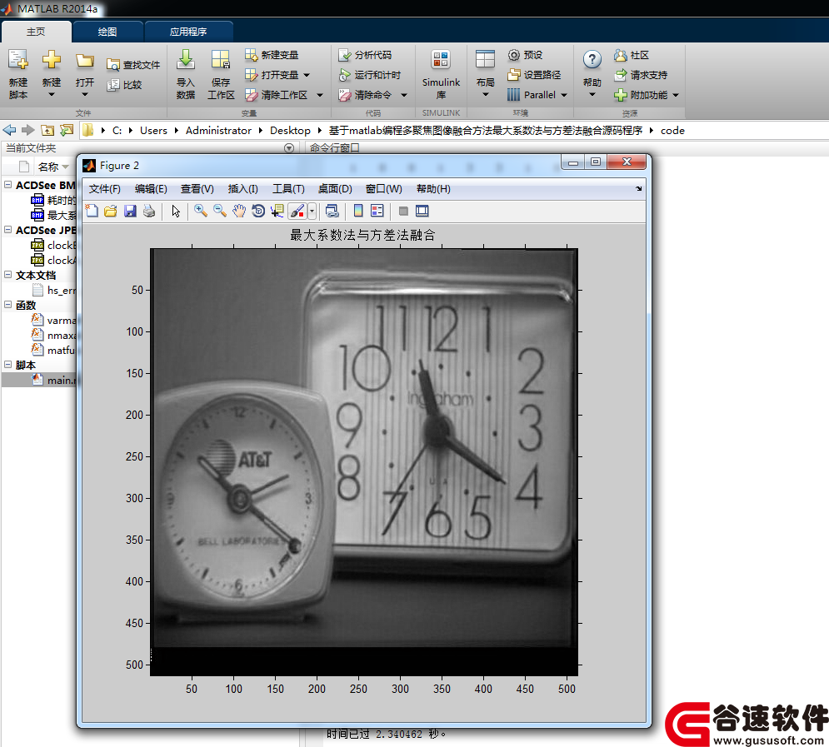This screenshot has height=747, width=829.
Task: Click the Save Workspace (保存工作区) icon
Action: pos(221,60)
